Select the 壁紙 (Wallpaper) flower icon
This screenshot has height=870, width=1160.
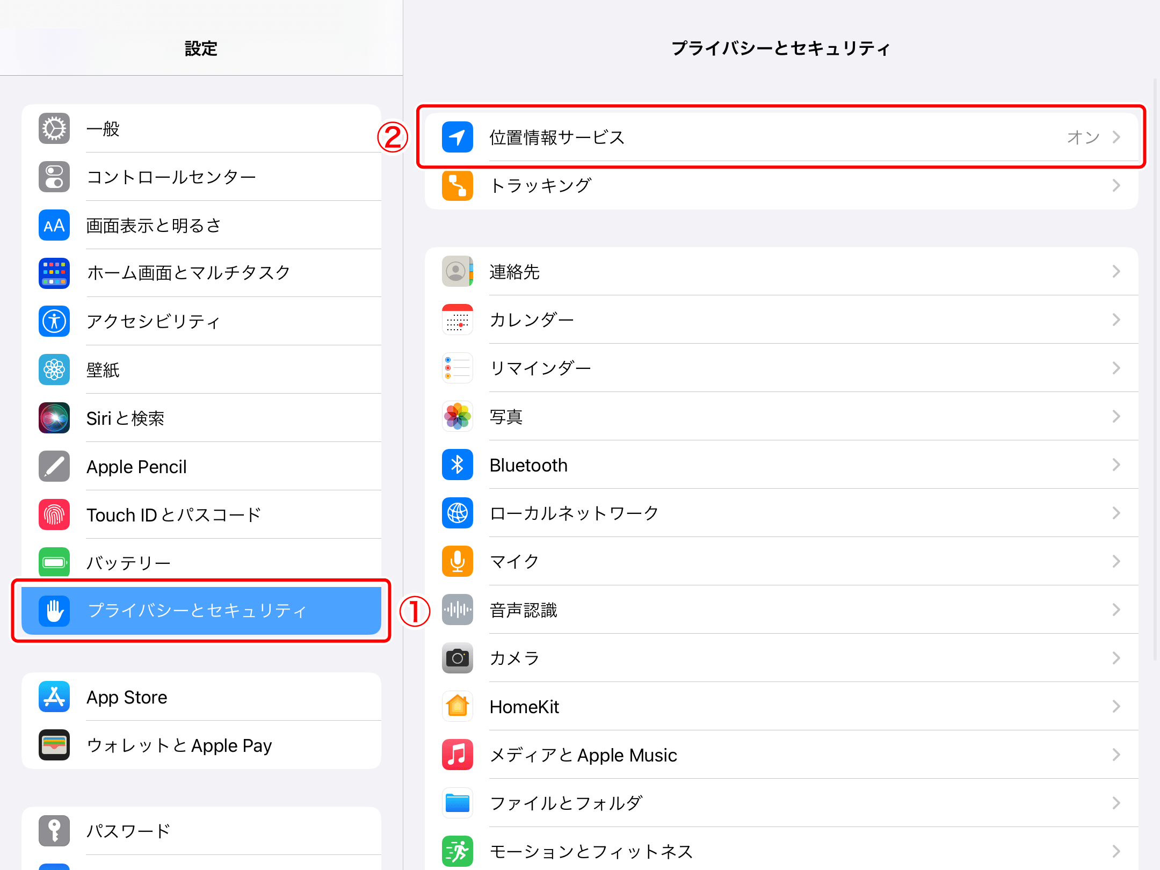point(54,369)
